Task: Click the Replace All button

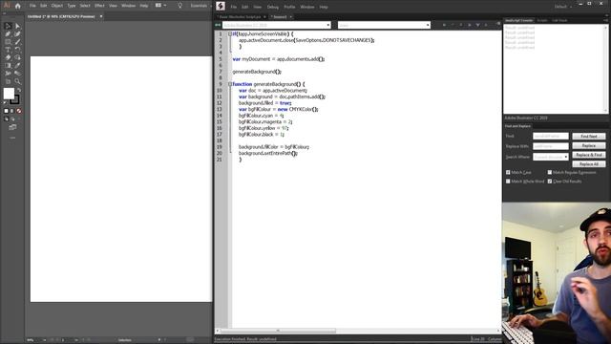Action: tap(589, 164)
